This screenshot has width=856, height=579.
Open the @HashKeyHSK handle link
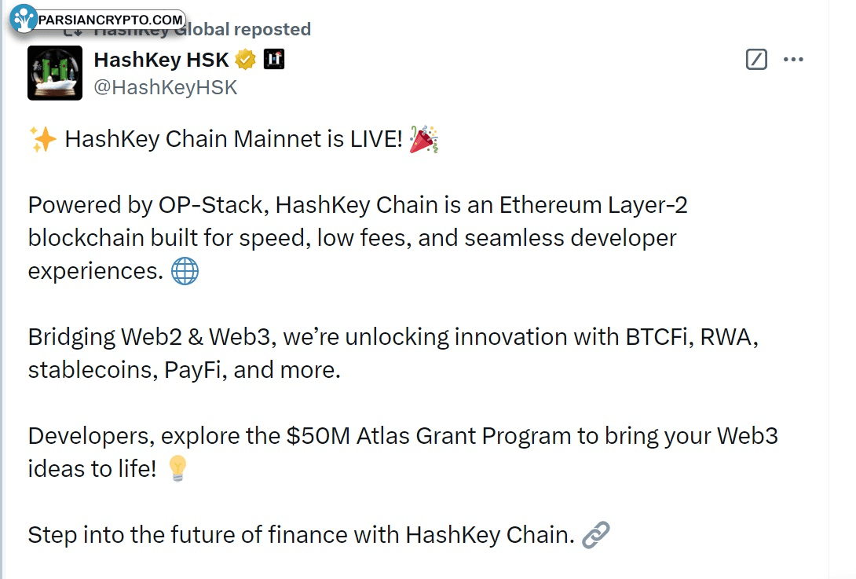(166, 87)
